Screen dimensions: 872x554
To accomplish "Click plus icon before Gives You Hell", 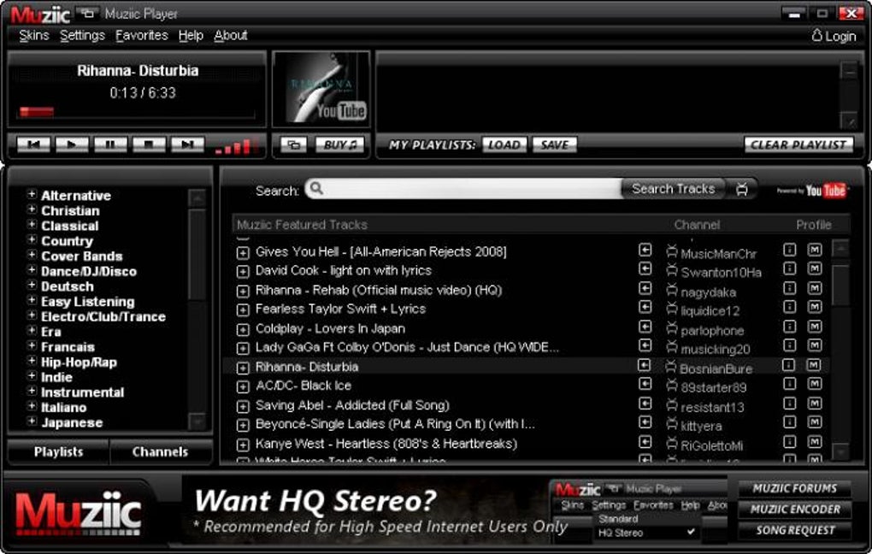I will tap(243, 253).
